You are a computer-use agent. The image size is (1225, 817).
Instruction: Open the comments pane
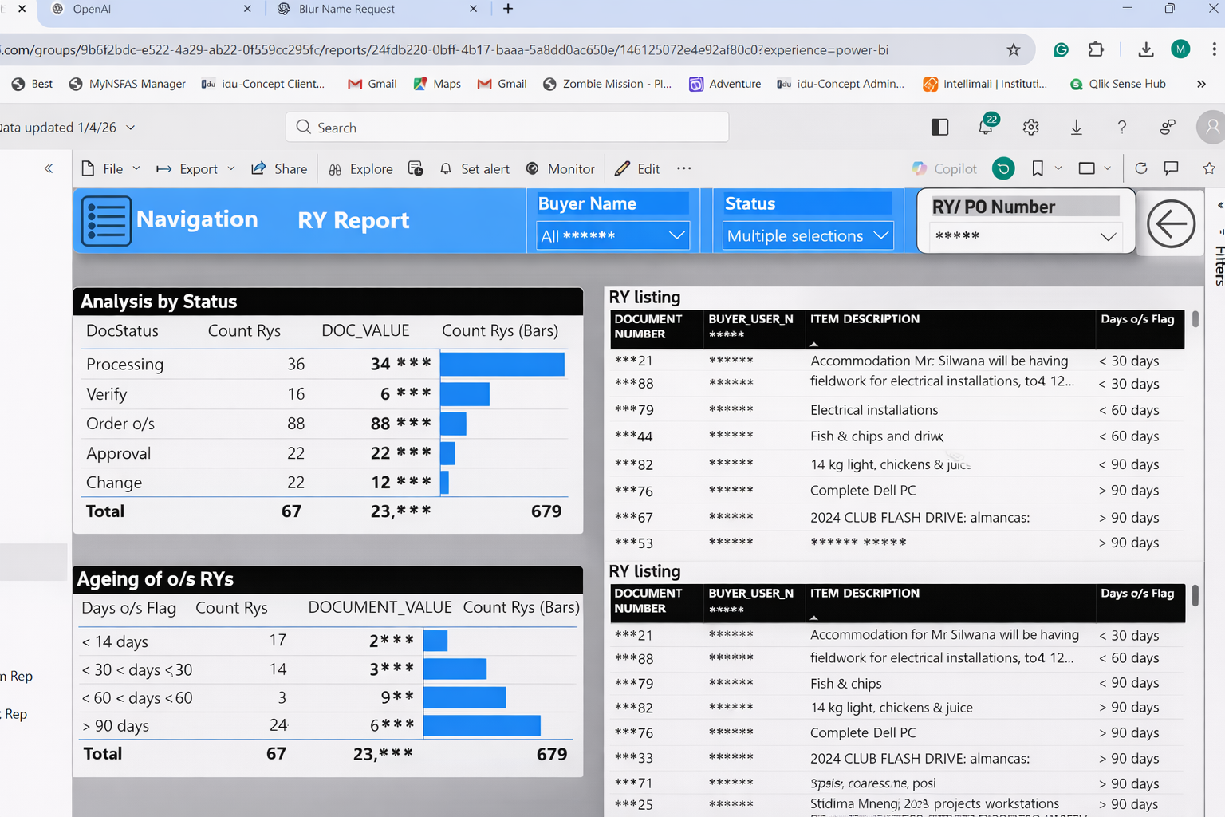(1171, 168)
